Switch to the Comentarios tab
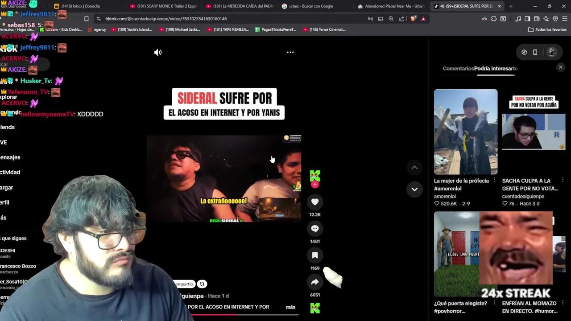This screenshot has height=321, width=571. coord(458,69)
